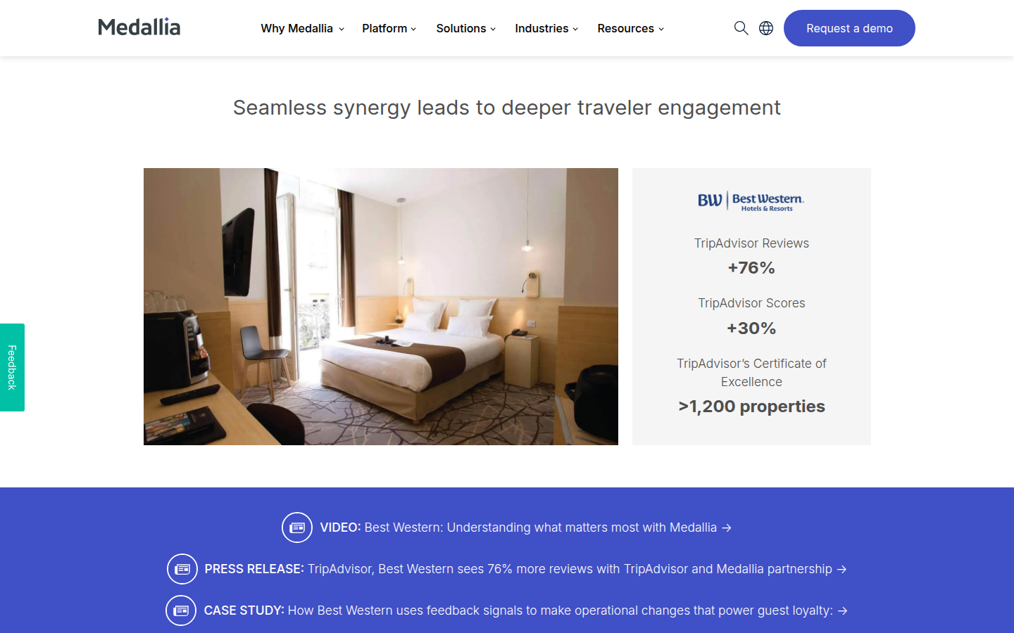Click the hotel room photo
The height and width of the screenshot is (633, 1014).
click(x=381, y=307)
